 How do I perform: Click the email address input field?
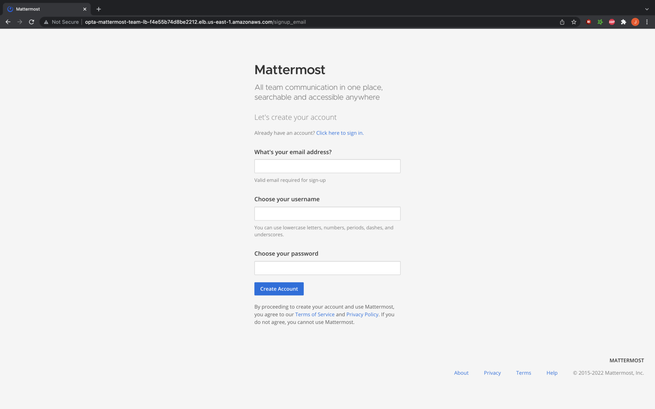(327, 166)
